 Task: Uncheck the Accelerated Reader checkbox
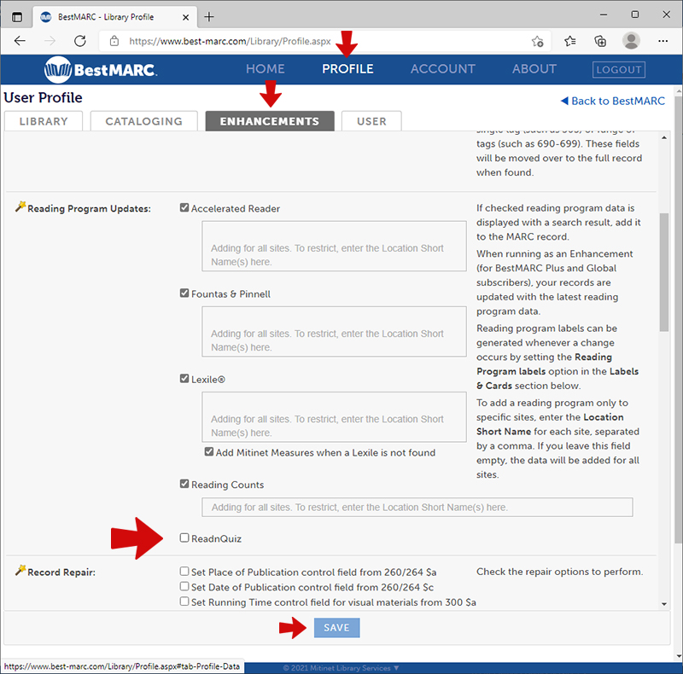pos(184,207)
